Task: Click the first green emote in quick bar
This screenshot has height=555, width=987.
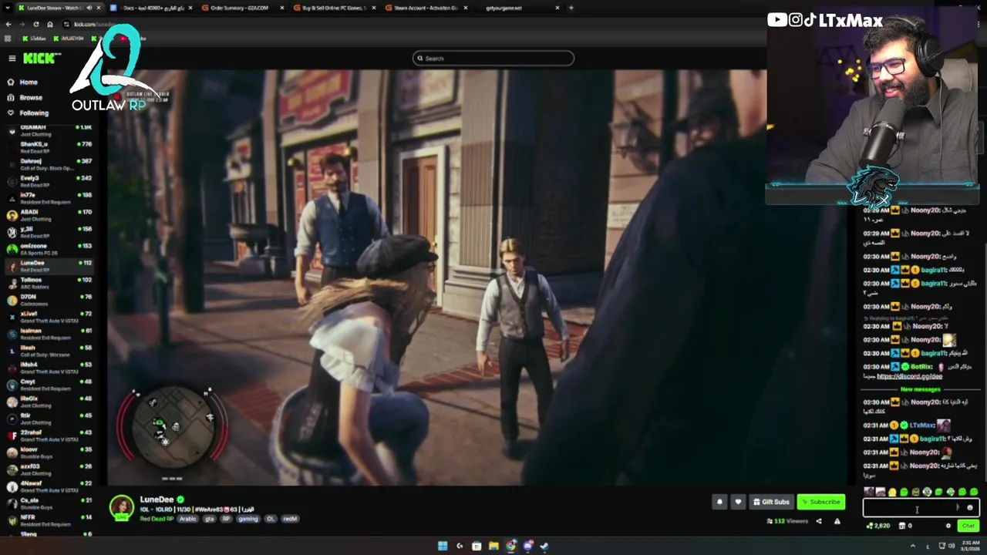Action: [x=904, y=492]
